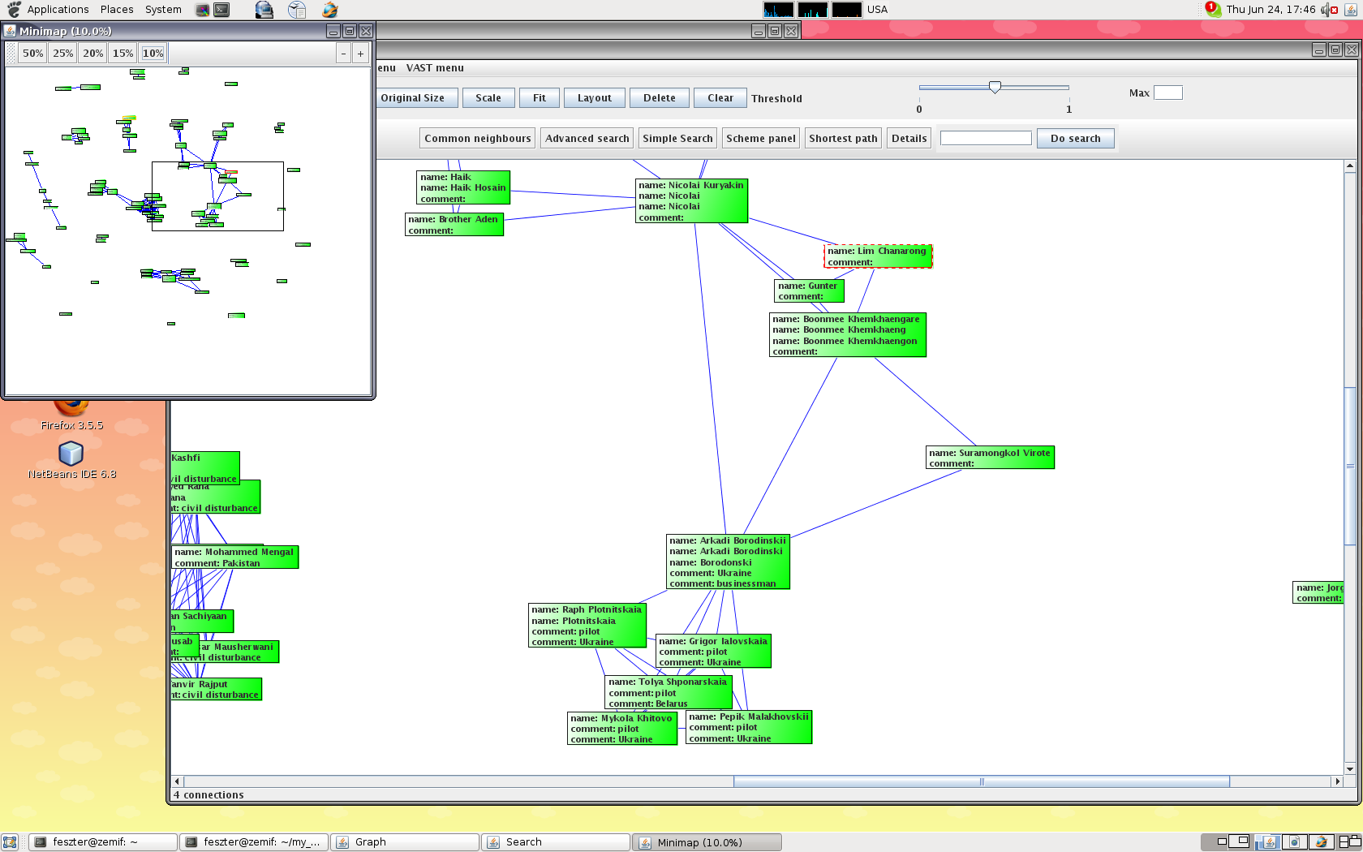Screen dimensions: 1363x852
Task: Set minimap zoom to 25%
Action: click(63, 54)
